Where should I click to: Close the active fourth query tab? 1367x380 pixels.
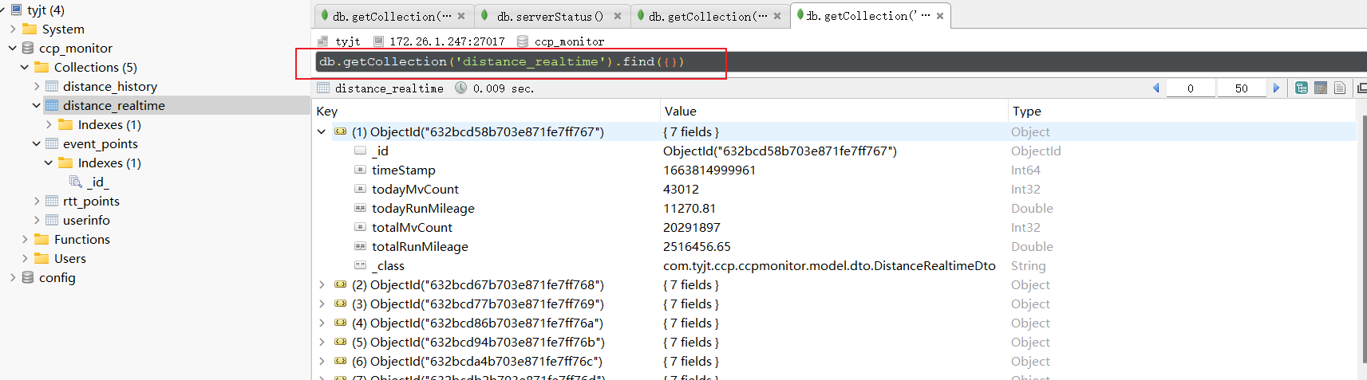940,16
